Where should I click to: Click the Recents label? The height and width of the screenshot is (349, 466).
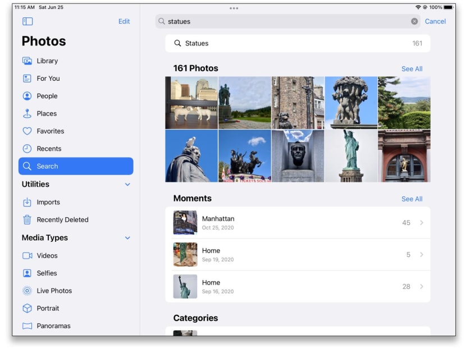coord(49,149)
